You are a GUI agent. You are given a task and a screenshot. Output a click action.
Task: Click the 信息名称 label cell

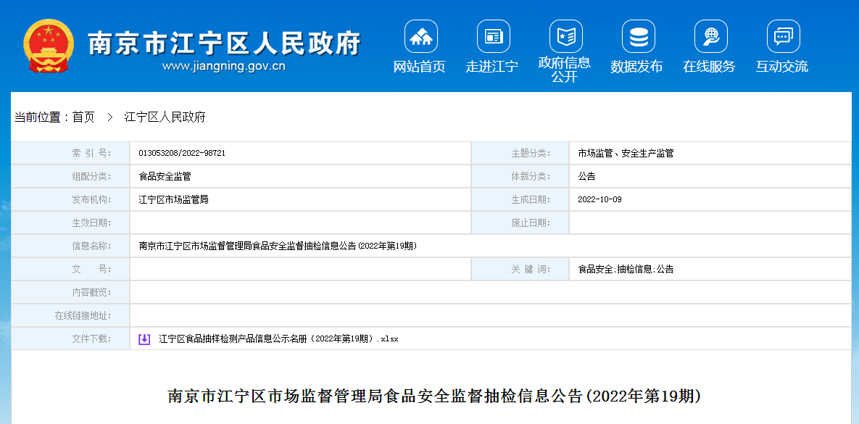[70, 246]
